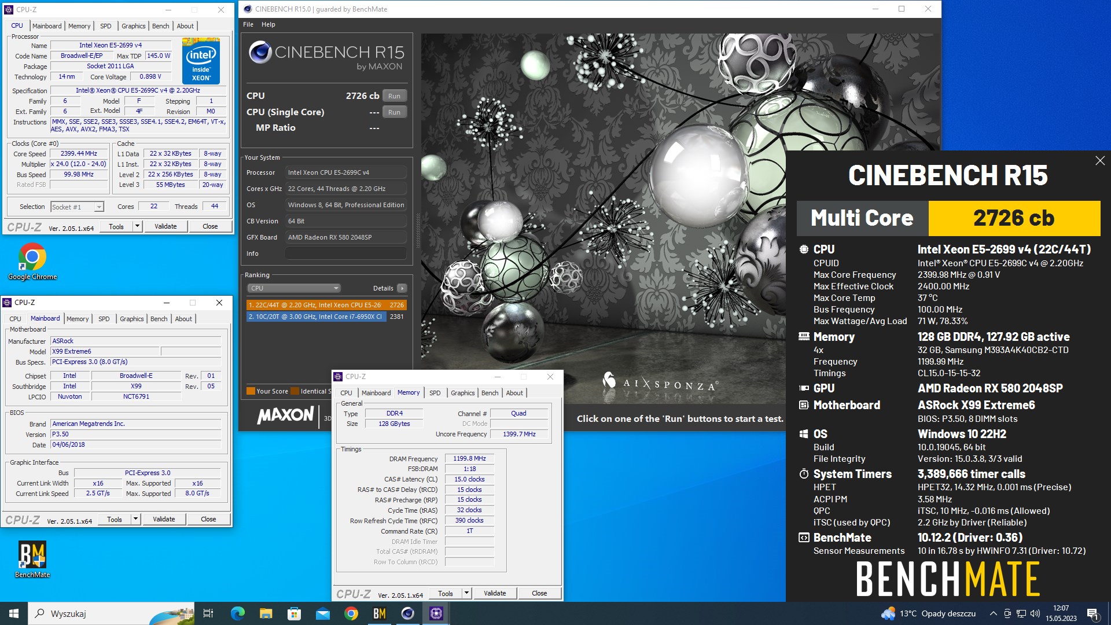Click the Cinebench render preview image
The width and height of the screenshot is (1111, 625).
tap(603, 219)
